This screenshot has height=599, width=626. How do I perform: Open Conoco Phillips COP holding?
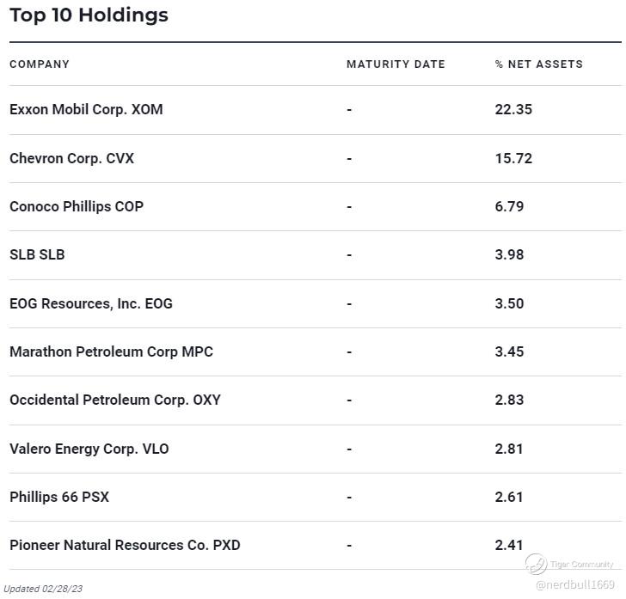(x=77, y=206)
